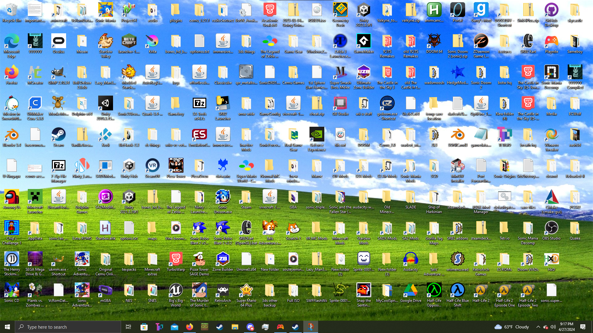Image resolution: width=593 pixels, height=333 pixels.
Task: Select the Plants vs. Zombies icon
Action: pyautogui.click(x=35, y=295)
